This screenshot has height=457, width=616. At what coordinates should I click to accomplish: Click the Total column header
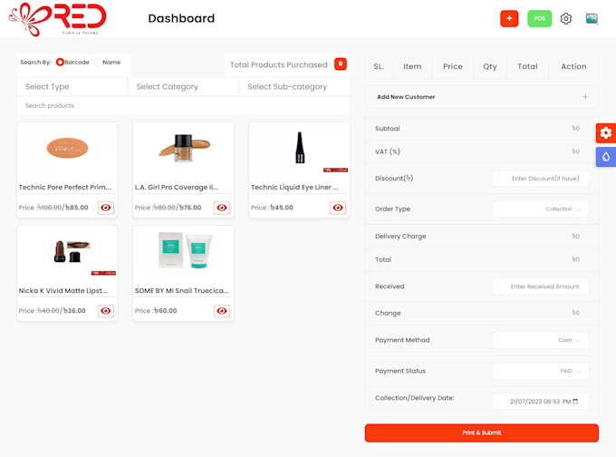pos(527,66)
